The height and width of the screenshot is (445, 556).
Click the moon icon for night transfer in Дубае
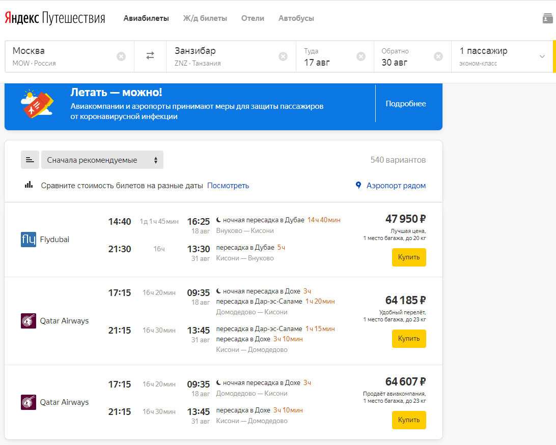pyautogui.click(x=219, y=220)
